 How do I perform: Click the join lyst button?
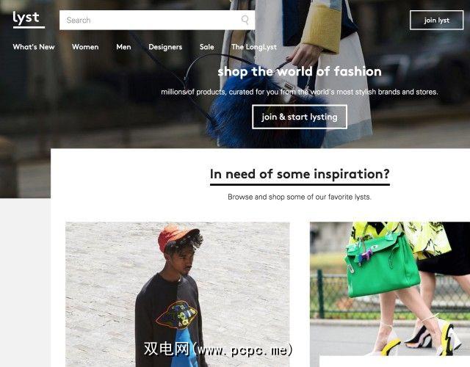coord(436,20)
